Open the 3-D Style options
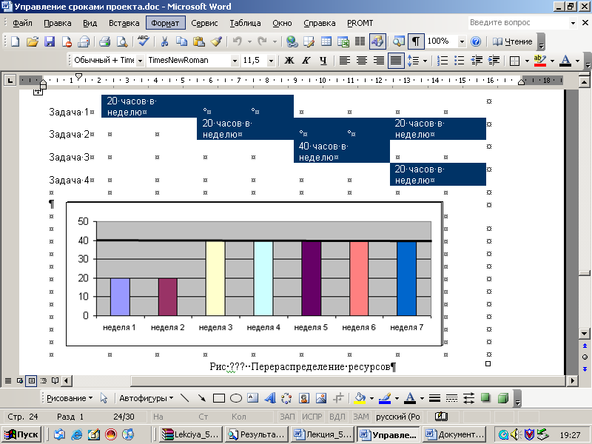Image resolution: width=592 pixels, height=444 pixels. pos(503,398)
